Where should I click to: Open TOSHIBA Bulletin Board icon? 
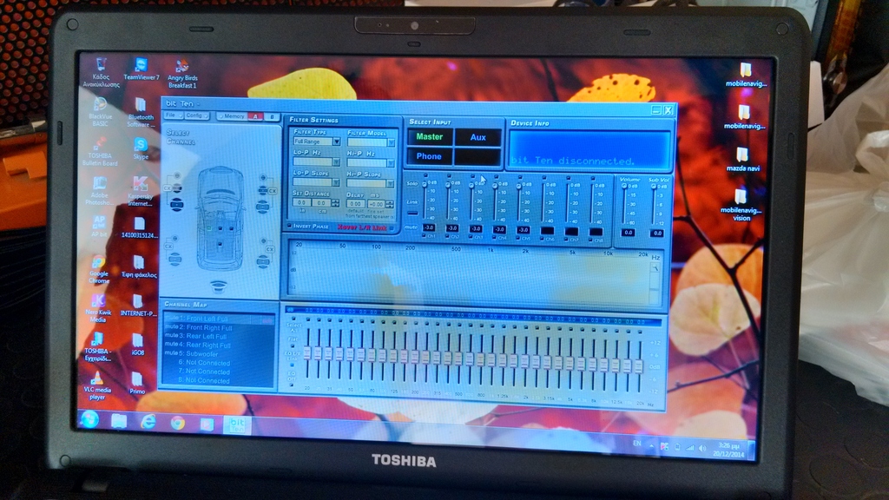pyautogui.click(x=100, y=151)
